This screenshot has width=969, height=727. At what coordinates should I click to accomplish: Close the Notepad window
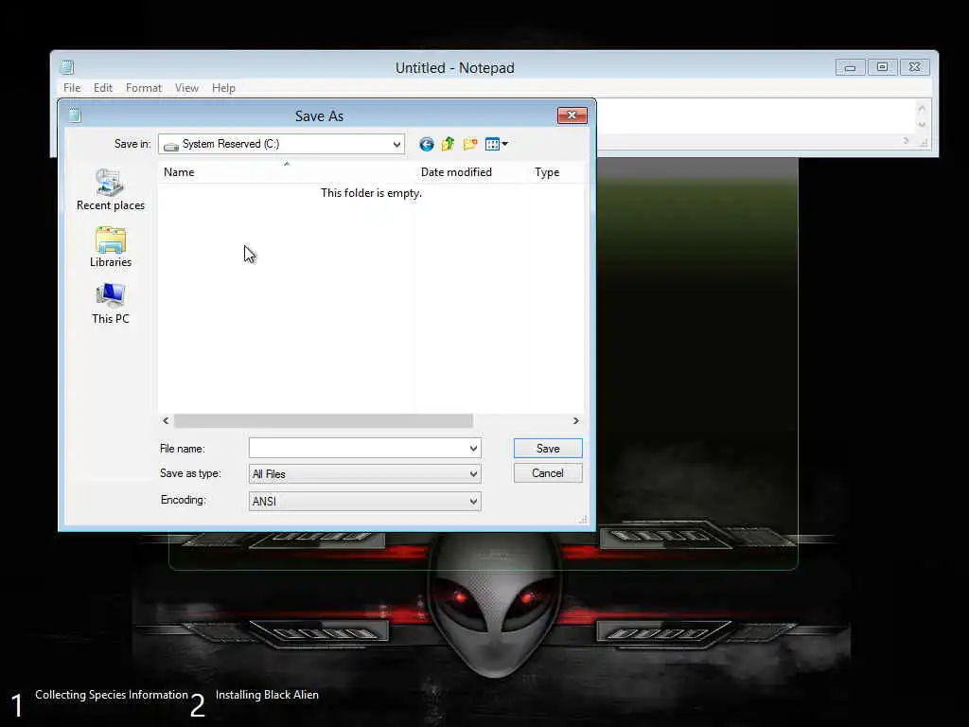point(915,67)
